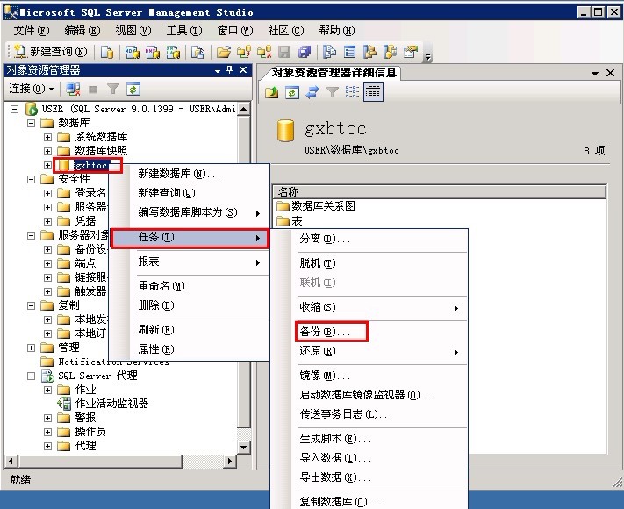Open 编写数据库脚本为(S) submenu

coord(190,212)
